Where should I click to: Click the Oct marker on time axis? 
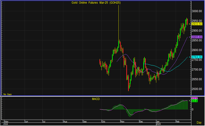(x=104, y=122)
